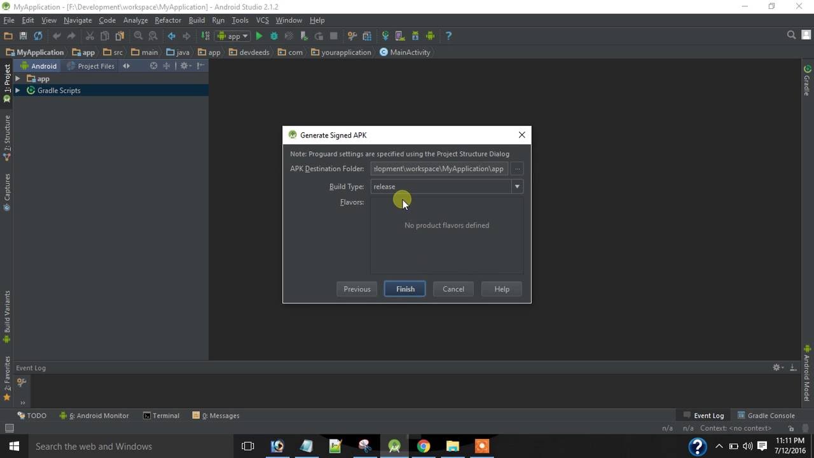Click the Copy toolbar icon
Viewport: 814px width, 458px height.
pos(104,36)
